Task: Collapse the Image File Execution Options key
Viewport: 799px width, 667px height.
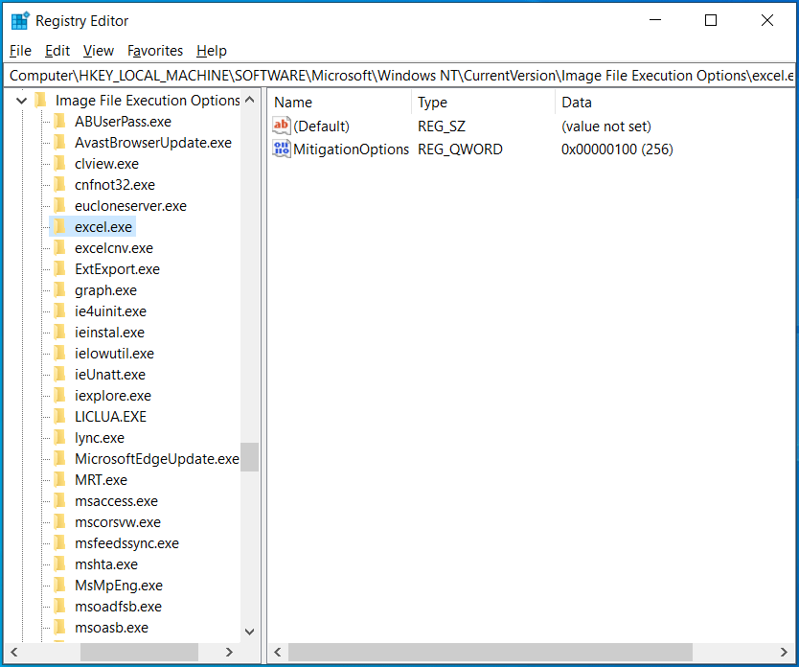Action: 21,101
